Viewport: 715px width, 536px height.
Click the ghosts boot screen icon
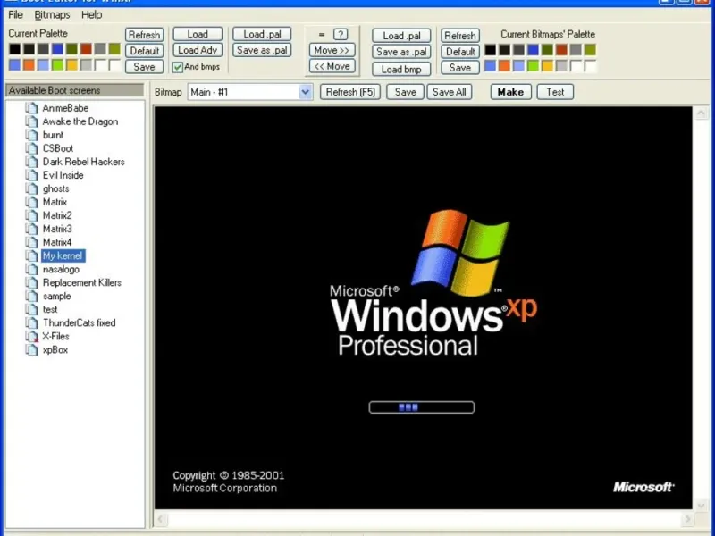point(31,188)
